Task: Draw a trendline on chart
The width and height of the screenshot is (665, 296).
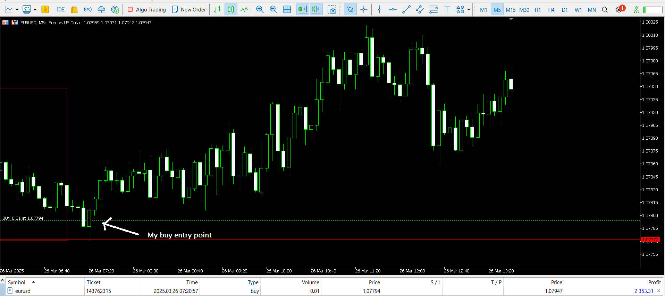Action: (406, 10)
